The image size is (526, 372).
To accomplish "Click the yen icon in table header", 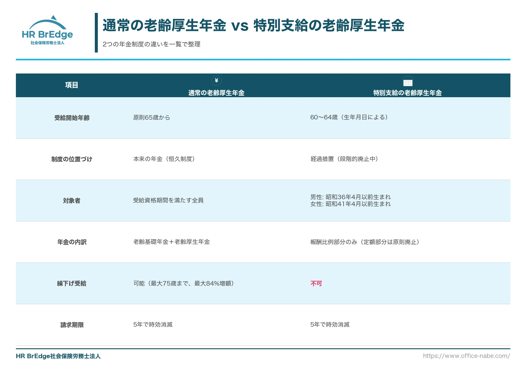I will click(x=216, y=81).
